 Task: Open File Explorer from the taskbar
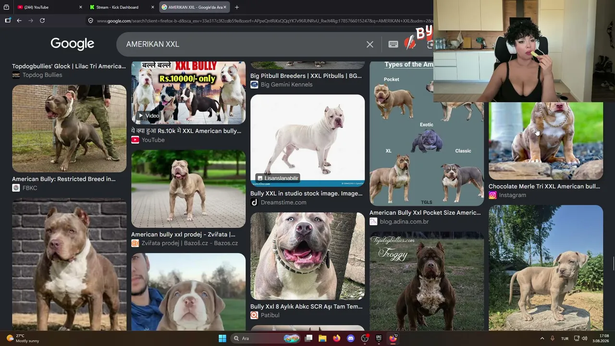tap(322, 338)
